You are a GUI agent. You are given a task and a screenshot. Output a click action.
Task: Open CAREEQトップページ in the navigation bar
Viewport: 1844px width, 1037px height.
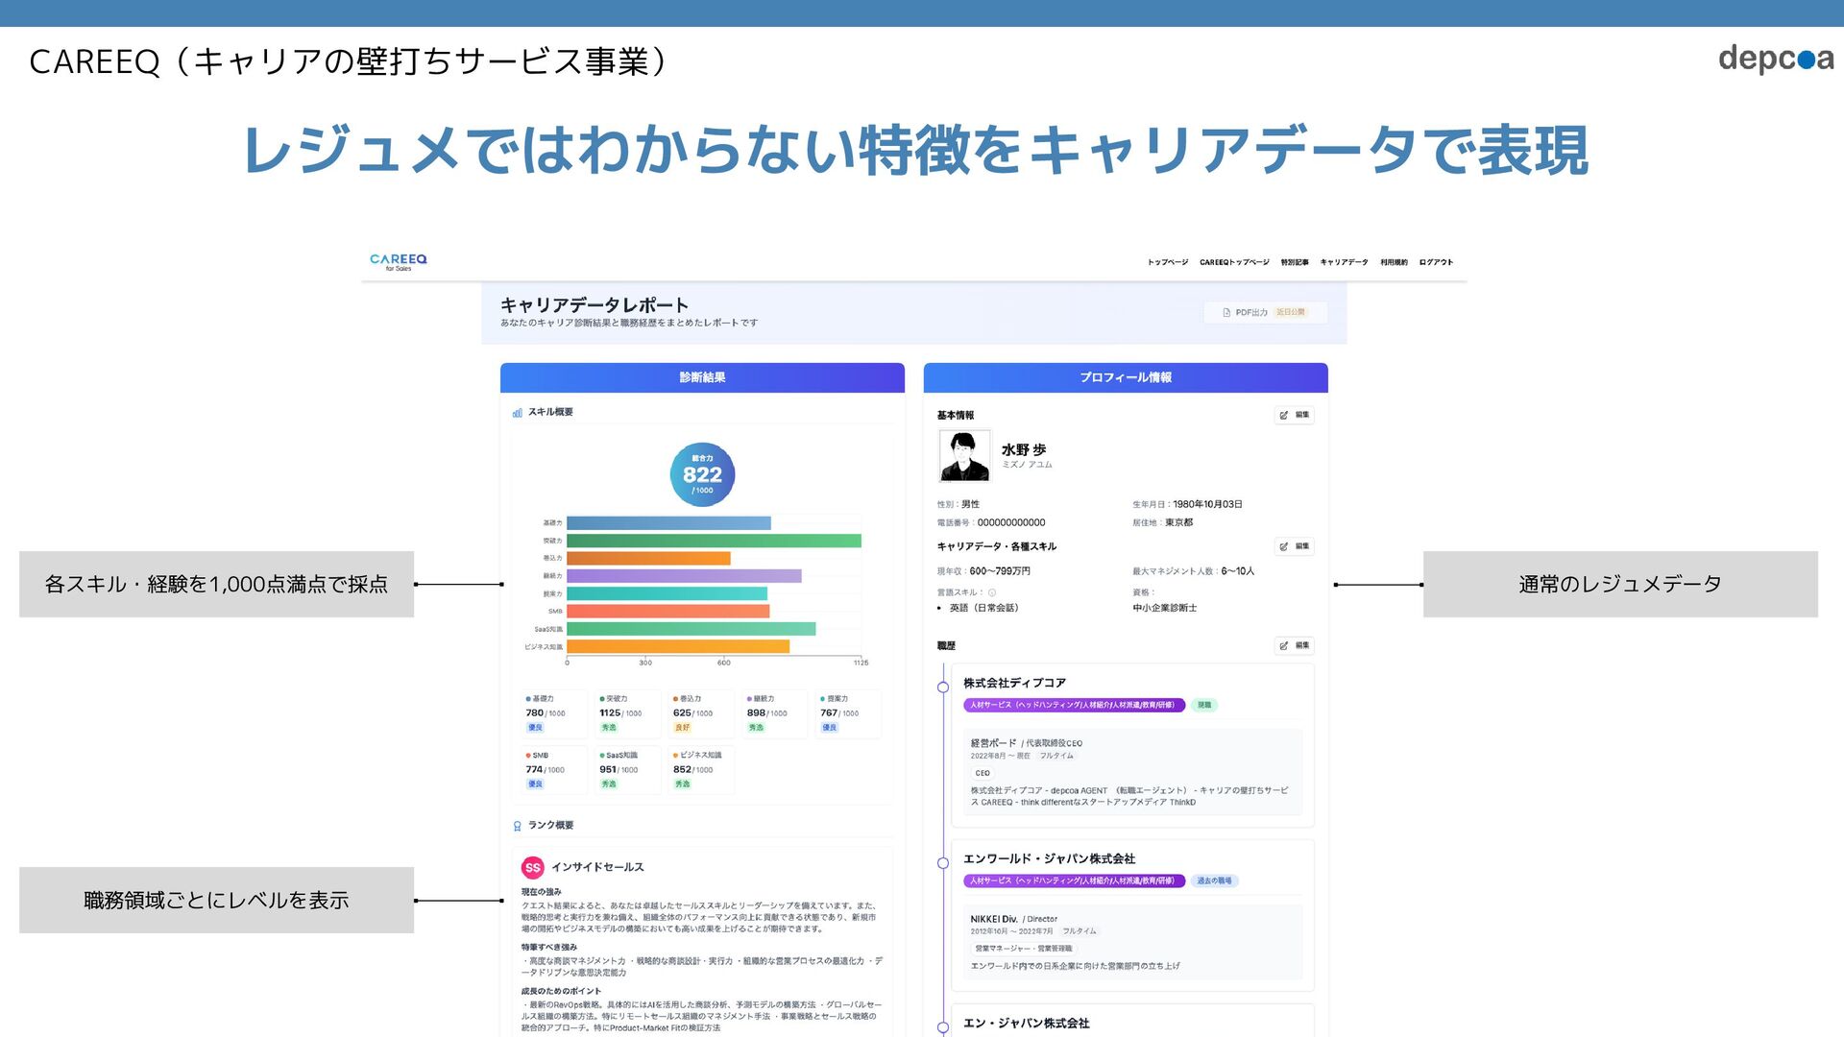(1234, 262)
